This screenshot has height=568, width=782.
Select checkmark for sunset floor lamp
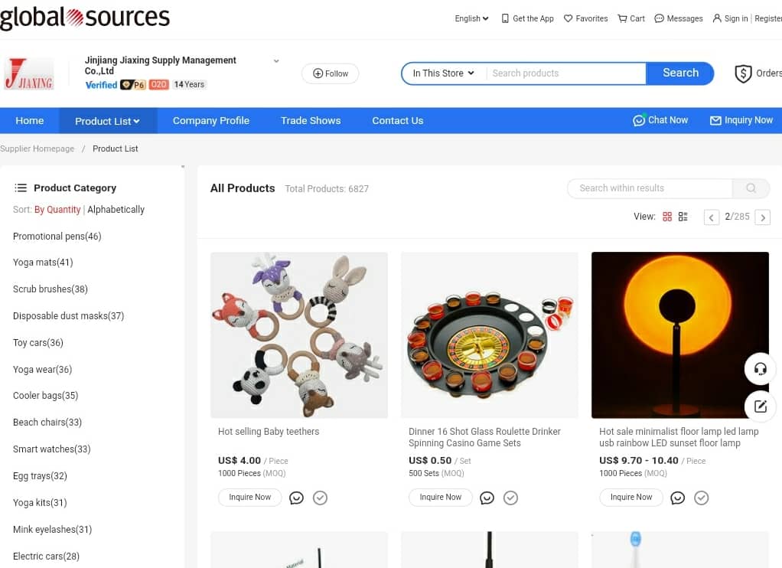point(701,498)
